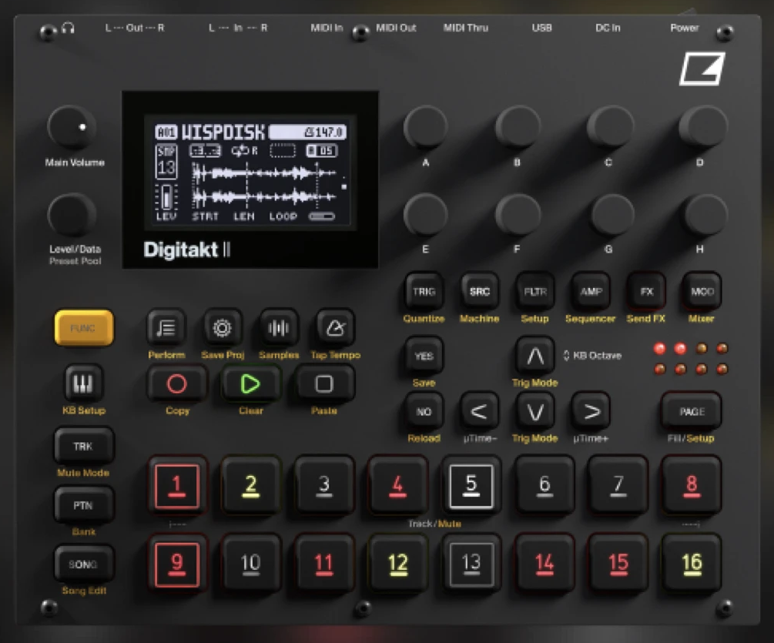The image size is (774, 643).
Task: Start playback with the green Play button
Action: pos(250,384)
